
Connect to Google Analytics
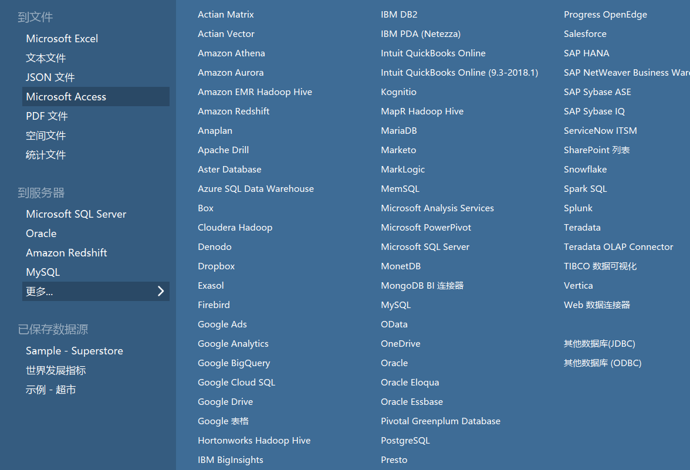234,344
